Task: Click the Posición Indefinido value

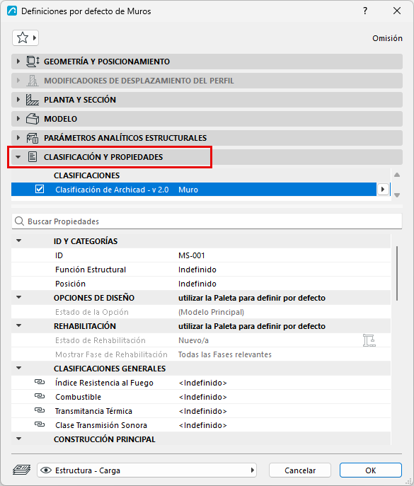Action: (x=197, y=284)
